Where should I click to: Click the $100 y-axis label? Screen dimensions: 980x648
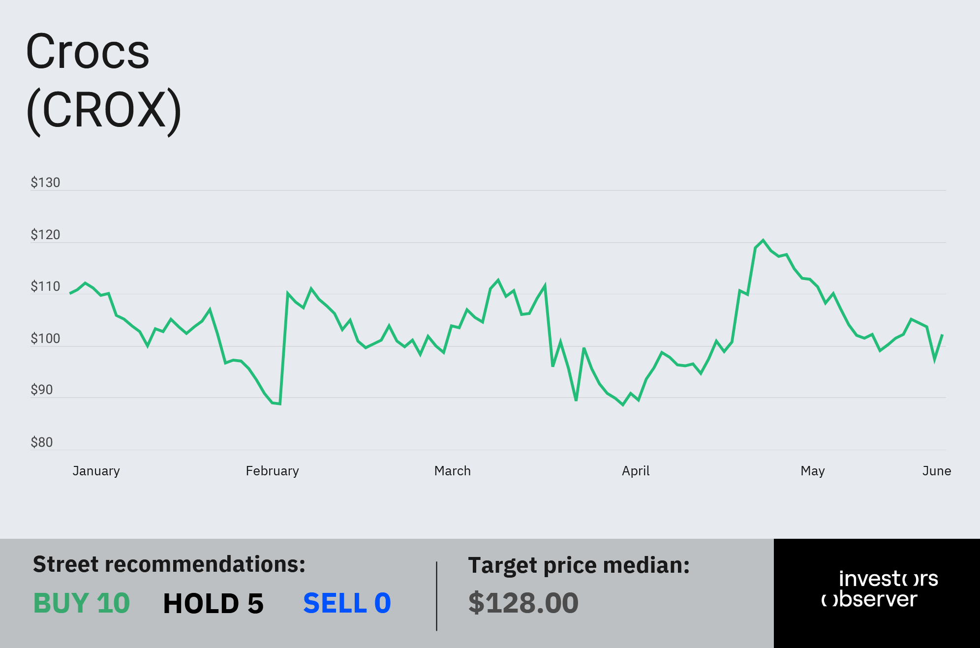45,339
